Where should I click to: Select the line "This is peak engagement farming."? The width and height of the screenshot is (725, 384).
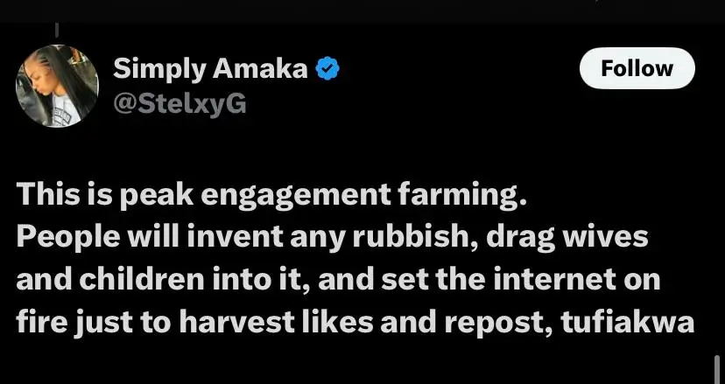pos(272,199)
